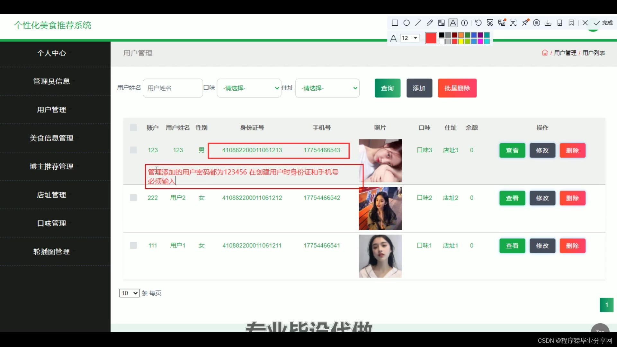Open 美食信息管理 sidebar menu

[x=51, y=138]
